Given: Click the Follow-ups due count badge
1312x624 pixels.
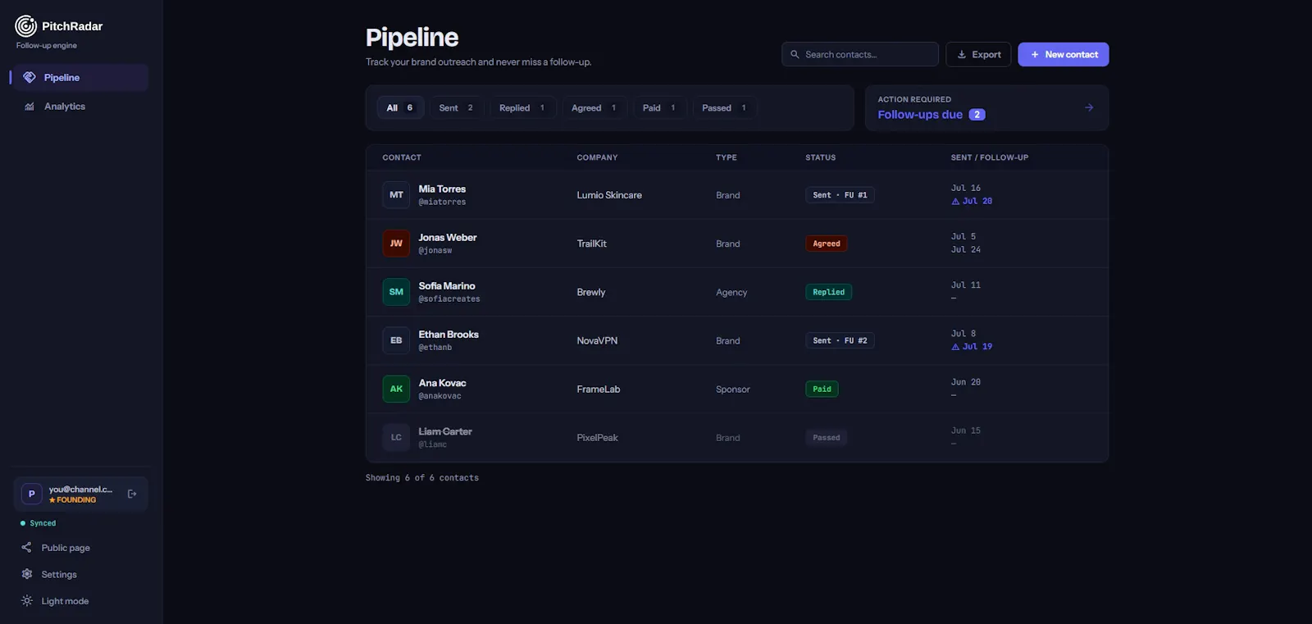Looking at the screenshot, I should pyautogui.click(x=977, y=115).
